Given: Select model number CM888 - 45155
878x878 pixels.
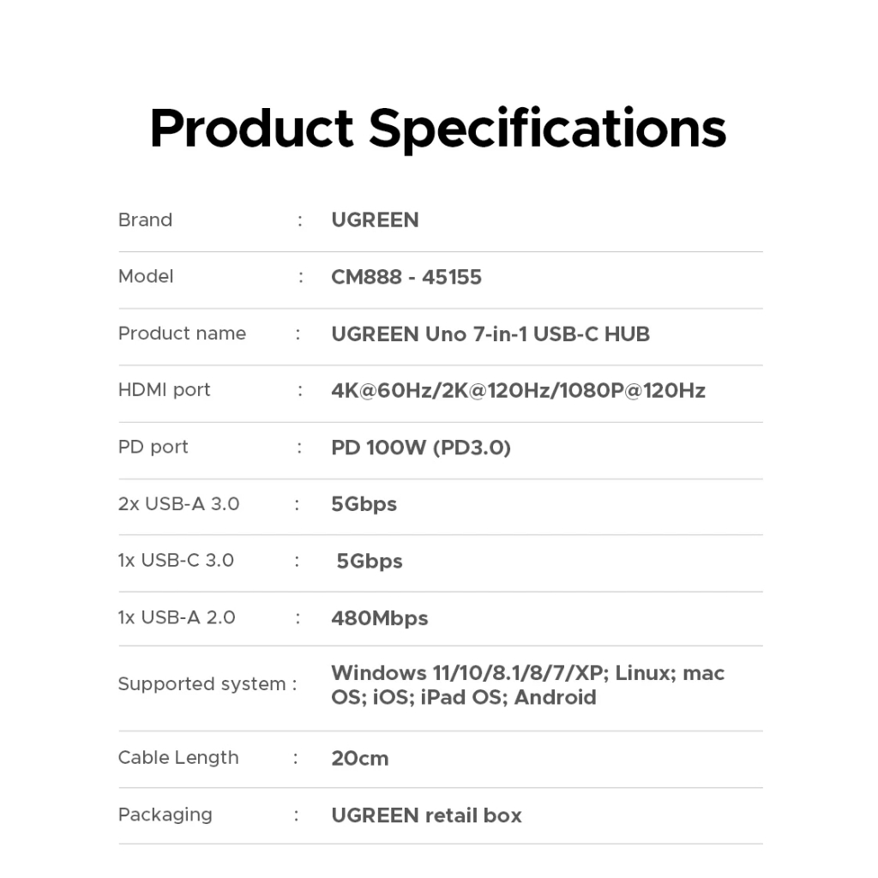Looking at the screenshot, I should [x=406, y=277].
